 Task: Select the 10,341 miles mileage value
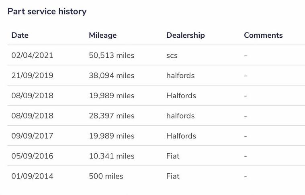point(111,156)
